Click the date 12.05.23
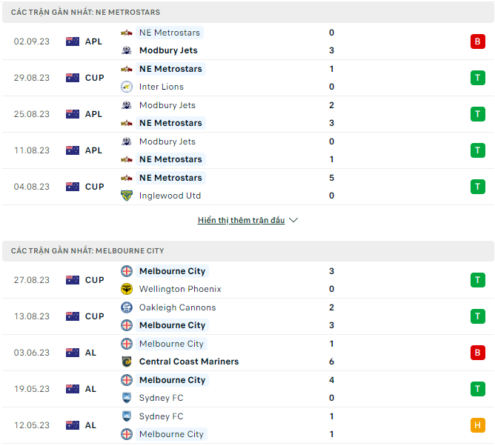The width and height of the screenshot is (495, 446). pyautogui.click(x=32, y=425)
